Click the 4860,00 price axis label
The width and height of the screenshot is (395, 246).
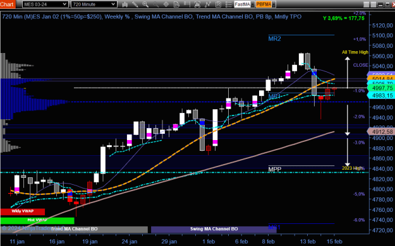pyautogui.click(x=382, y=158)
